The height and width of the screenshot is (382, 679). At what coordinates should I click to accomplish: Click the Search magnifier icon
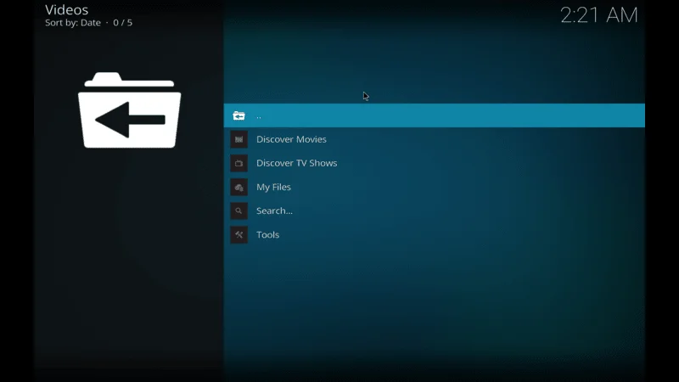(x=238, y=211)
